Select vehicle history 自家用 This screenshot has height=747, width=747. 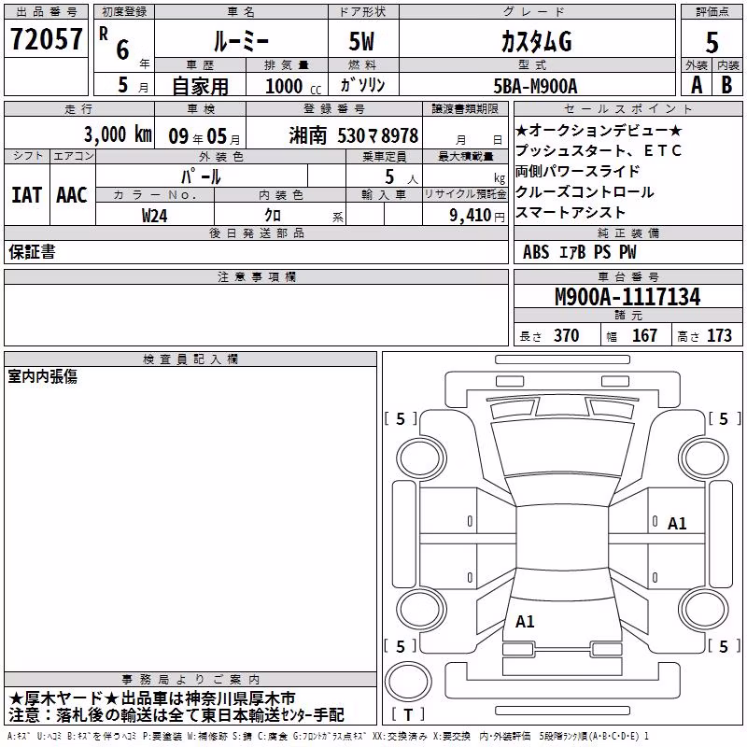click(x=200, y=86)
